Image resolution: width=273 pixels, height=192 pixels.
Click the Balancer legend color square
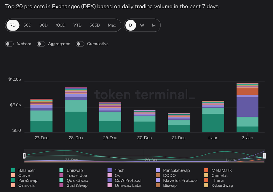[x=13, y=170]
